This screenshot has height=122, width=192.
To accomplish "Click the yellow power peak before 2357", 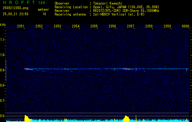I will point(126,118).
